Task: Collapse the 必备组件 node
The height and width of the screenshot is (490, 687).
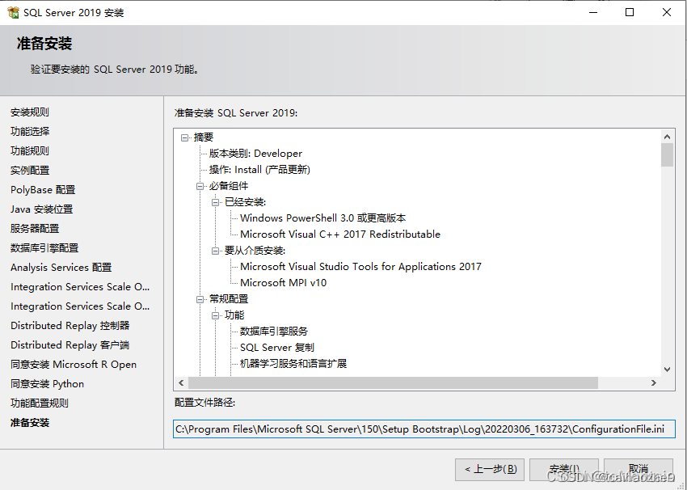Action: (200, 185)
